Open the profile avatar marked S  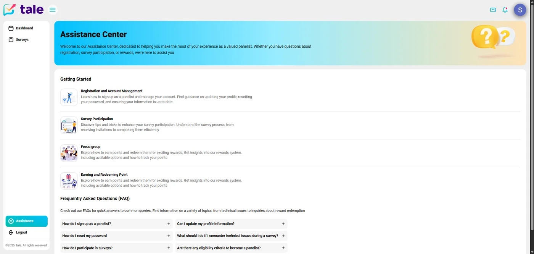(x=520, y=10)
